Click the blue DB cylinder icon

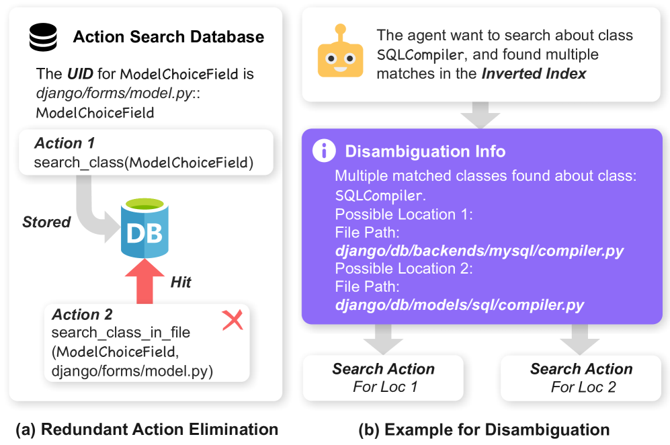coord(144,229)
